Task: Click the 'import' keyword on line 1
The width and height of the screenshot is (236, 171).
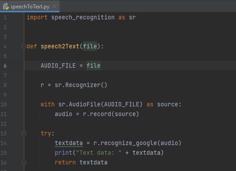Action: pyautogui.click(x=37, y=18)
